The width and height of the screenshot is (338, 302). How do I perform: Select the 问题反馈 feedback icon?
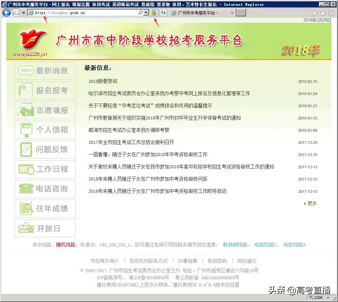(x=45, y=149)
